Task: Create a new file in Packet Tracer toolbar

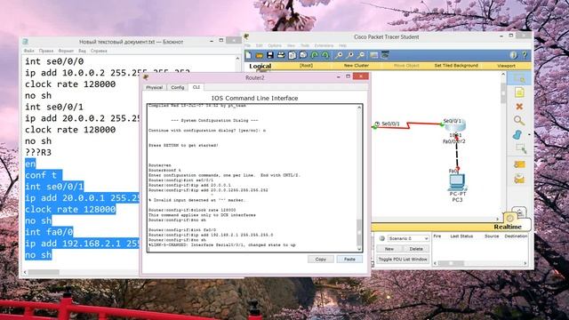Action: (x=248, y=55)
